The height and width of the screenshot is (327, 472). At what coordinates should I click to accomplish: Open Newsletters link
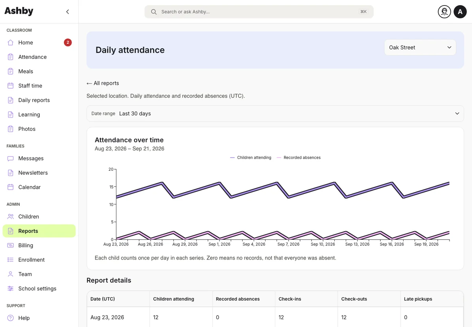pos(39,173)
